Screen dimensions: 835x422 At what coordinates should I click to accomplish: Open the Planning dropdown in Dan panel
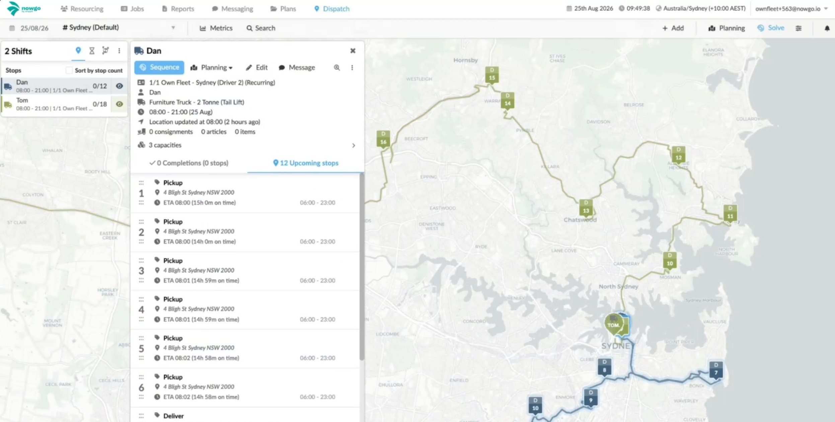point(212,68)
